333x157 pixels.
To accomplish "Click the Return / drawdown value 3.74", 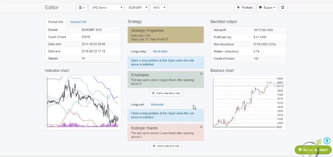I will 256,52.
